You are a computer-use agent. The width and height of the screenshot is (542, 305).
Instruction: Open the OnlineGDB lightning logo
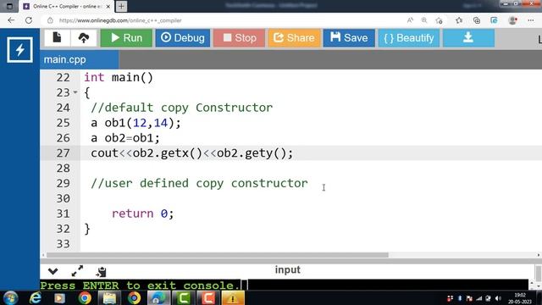[x=19, y=50]
